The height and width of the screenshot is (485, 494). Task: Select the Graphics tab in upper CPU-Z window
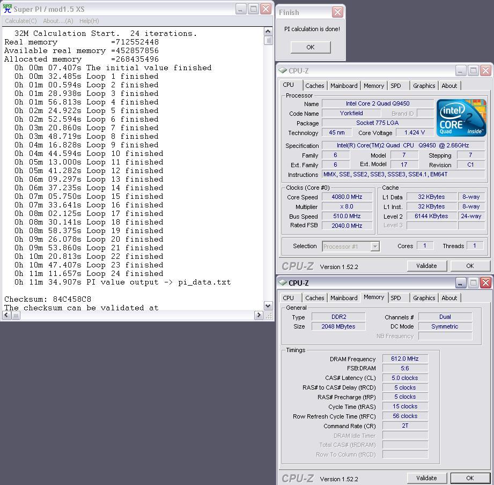[424, 86]
